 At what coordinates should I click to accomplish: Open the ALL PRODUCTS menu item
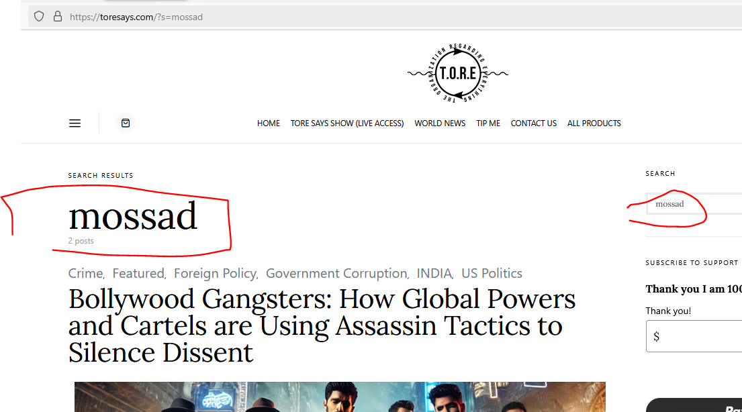[594, 123]
